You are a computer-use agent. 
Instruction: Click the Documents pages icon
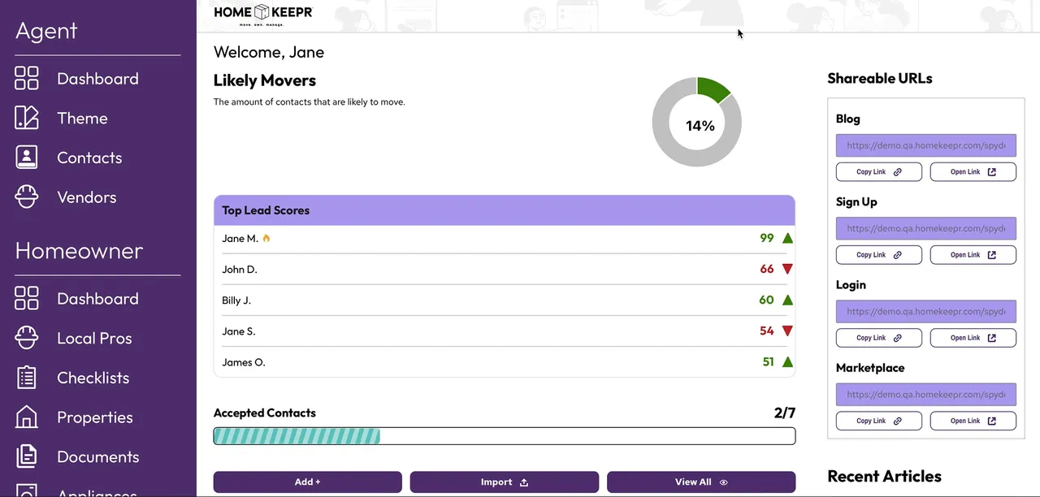(27, 456)
